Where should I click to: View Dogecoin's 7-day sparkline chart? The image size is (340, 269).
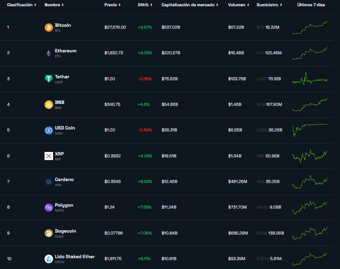coord(310,233)
